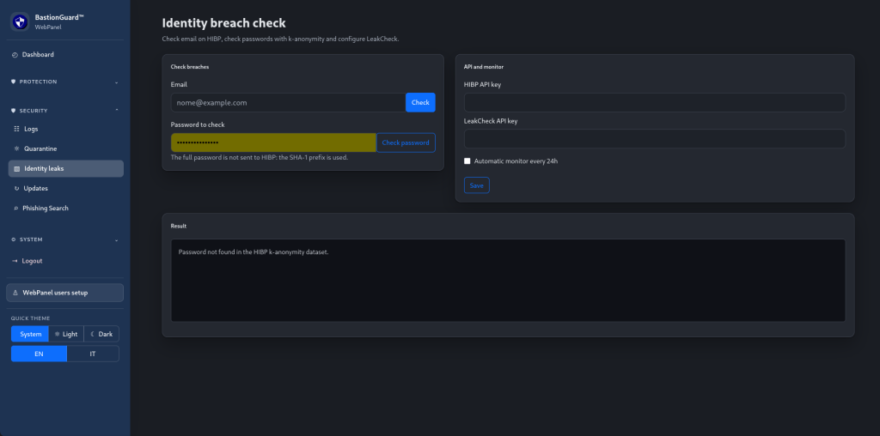Click the Result output box
Viewport: 880px width, 436px height.
508,281
